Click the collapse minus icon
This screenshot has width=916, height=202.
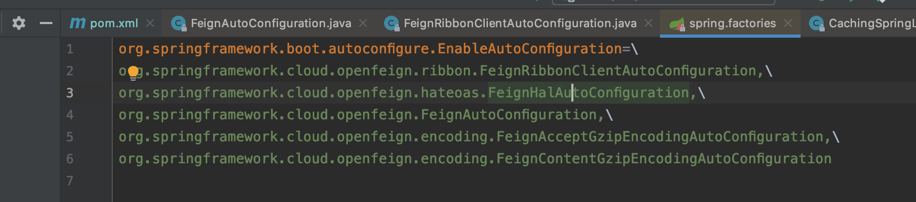46,23
